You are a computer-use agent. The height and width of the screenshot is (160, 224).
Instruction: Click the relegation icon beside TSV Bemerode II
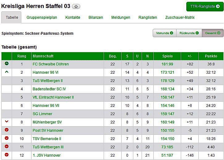(7, 139)
